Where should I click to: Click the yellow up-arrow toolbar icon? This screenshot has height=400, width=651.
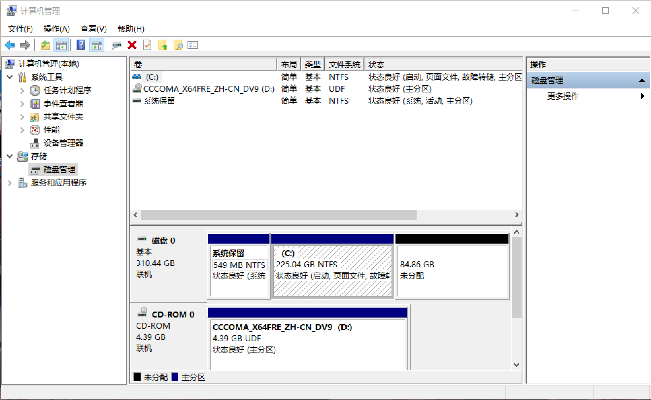tap(163, 45)
